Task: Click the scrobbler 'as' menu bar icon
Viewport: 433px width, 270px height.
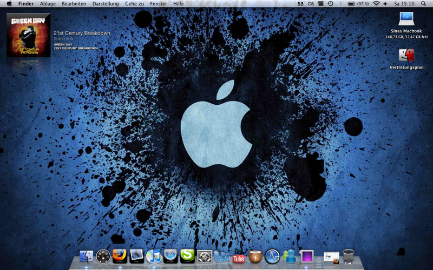Action: 311,4
